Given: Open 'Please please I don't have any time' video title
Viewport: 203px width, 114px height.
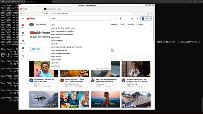Looking at the screenshot, I should (x=44, y=80).
